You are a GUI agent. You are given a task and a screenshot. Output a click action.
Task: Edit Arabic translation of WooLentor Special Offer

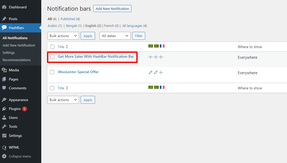point(150,72)
